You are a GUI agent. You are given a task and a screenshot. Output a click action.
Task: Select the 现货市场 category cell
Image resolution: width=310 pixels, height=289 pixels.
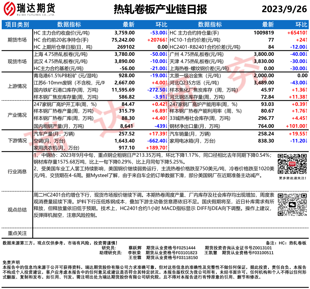point(17,62)
